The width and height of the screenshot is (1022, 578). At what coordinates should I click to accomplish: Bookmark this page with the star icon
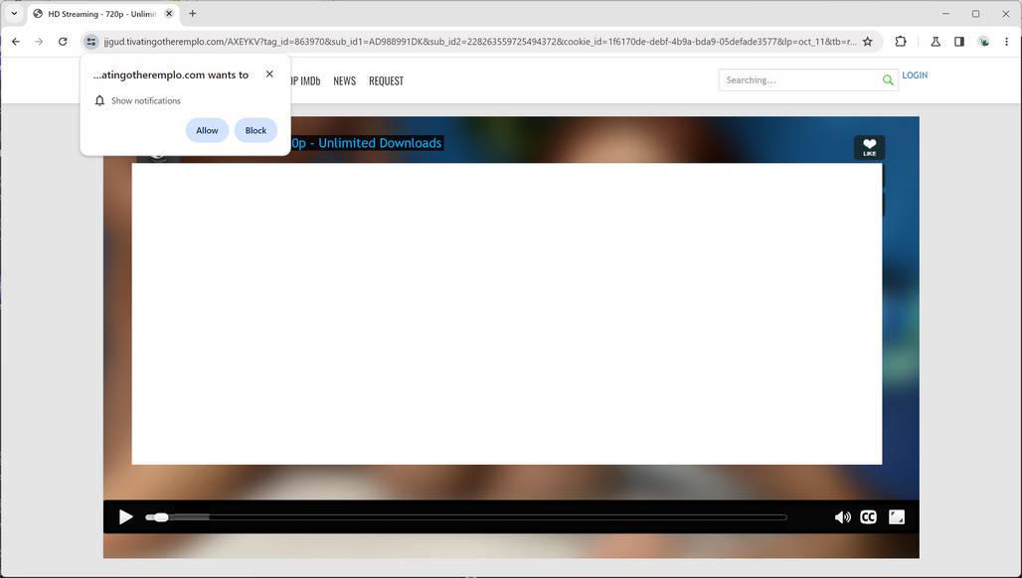point(866,42)
